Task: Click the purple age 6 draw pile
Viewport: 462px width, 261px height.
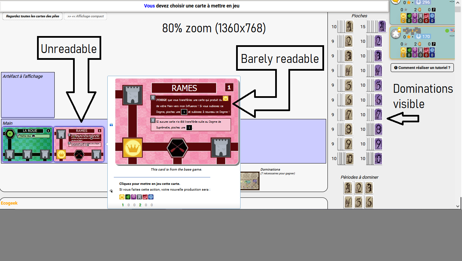Action: (375, 100)
